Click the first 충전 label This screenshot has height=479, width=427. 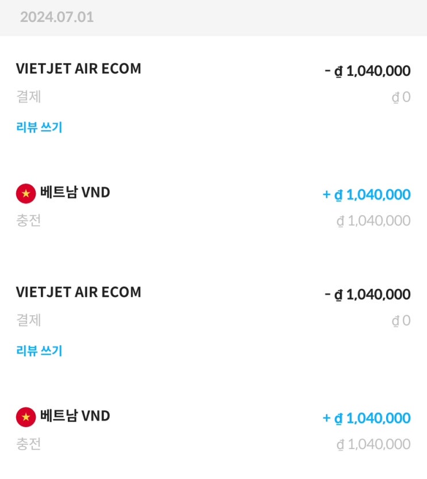(29, 220)
